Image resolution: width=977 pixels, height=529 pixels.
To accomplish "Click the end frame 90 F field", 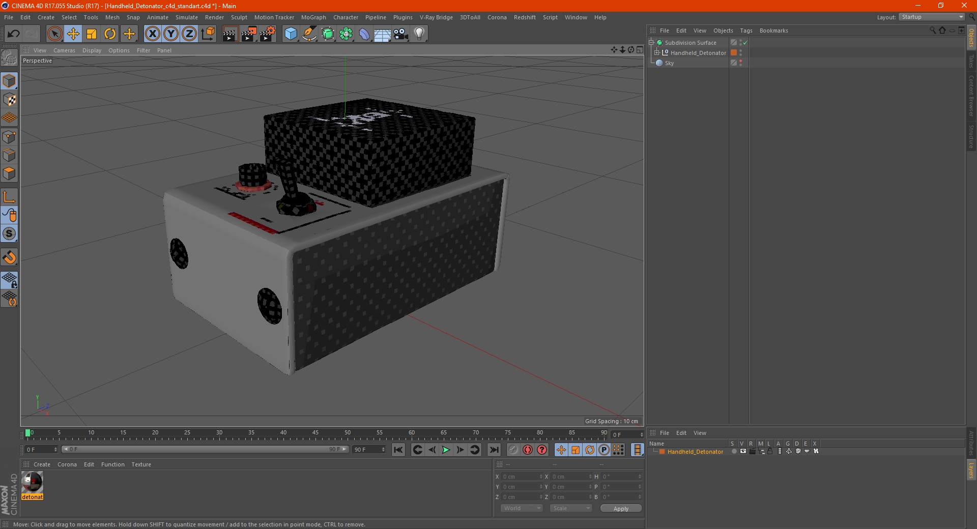I will pyautogui.click(x=369, y=450).
